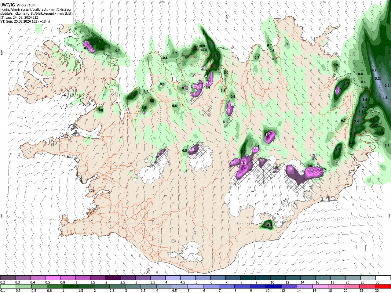This screenshot has height=293, width=391.
Task: Click the 0.2 label, upper legend scale
Action: [2, 282]
